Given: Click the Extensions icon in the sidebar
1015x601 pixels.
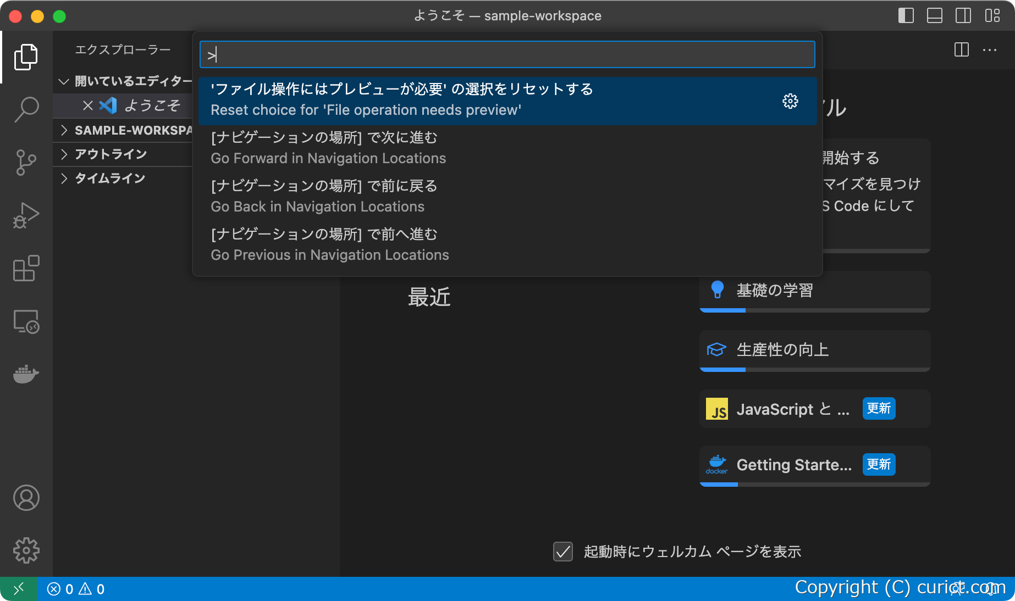Looking at the screenshot, I should [26, 269].
